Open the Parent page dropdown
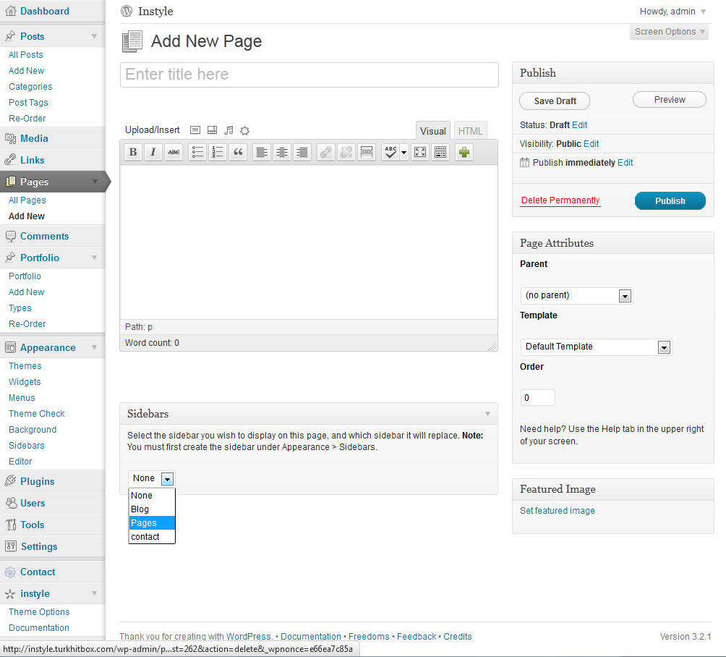 pyautogui.click(x=576, y=296)
